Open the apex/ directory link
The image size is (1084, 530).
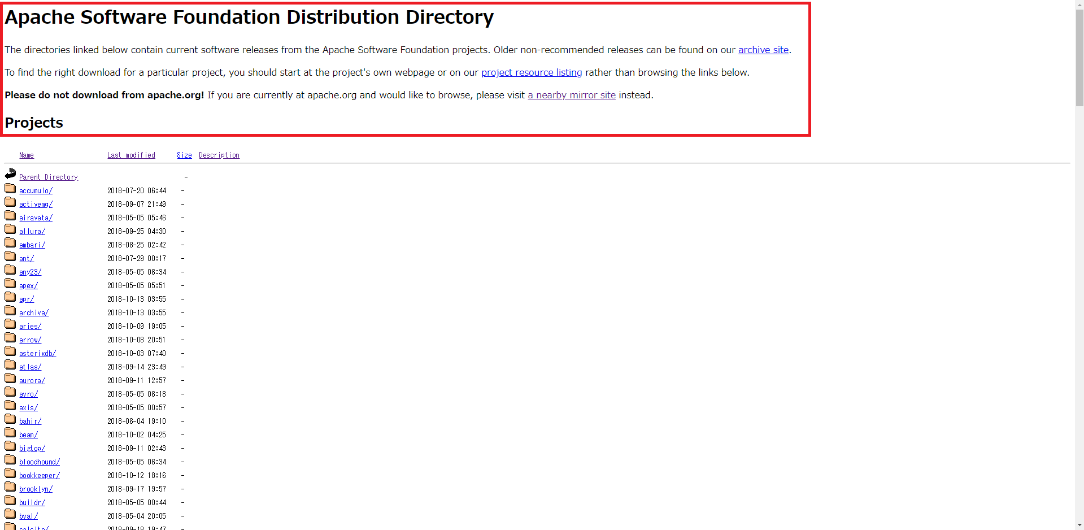pos(28,286)
